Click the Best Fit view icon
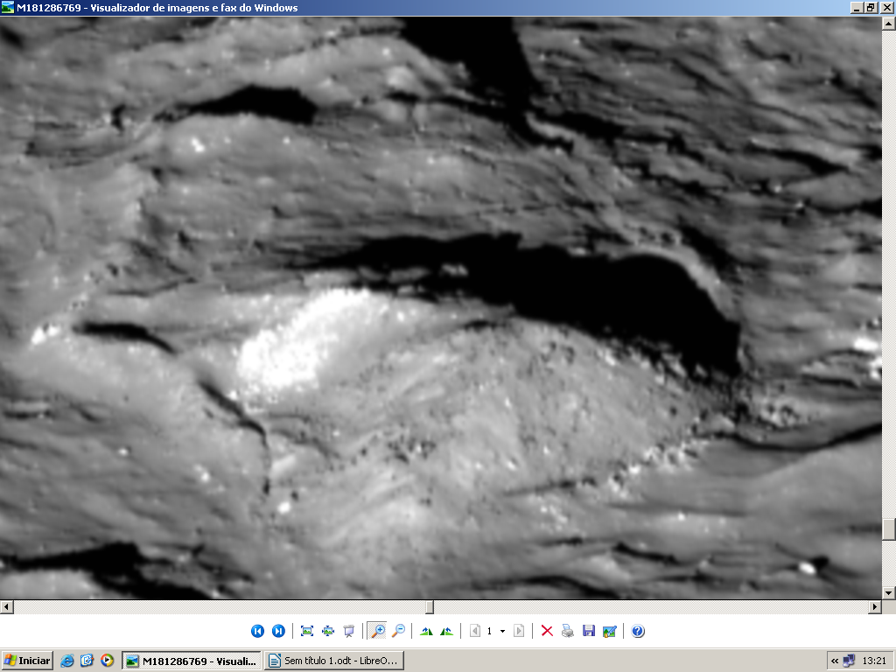 point(307,631)
